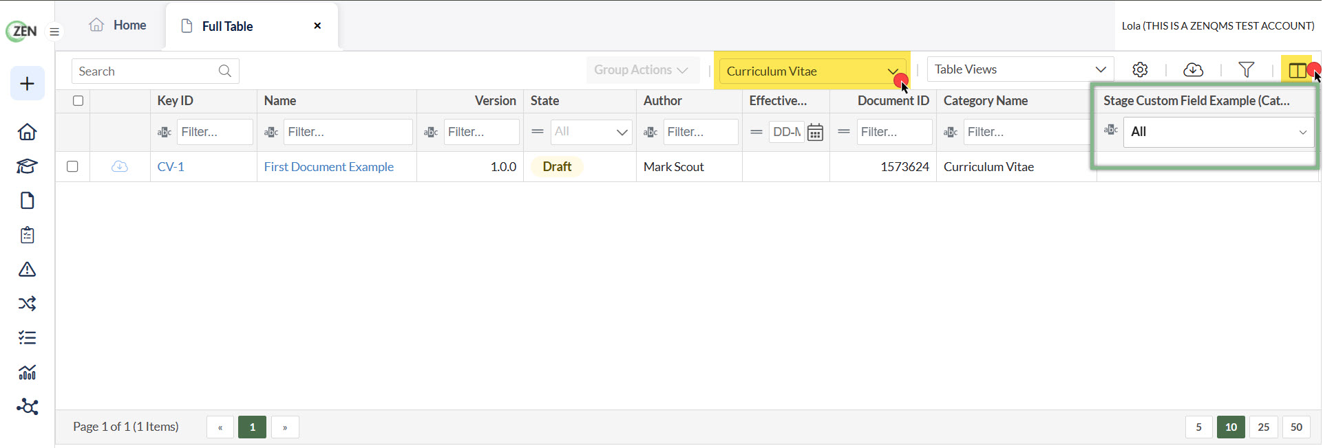Click Name filter operator icon
Viewport: 1323px width, 448px height.
click(271, 132)
